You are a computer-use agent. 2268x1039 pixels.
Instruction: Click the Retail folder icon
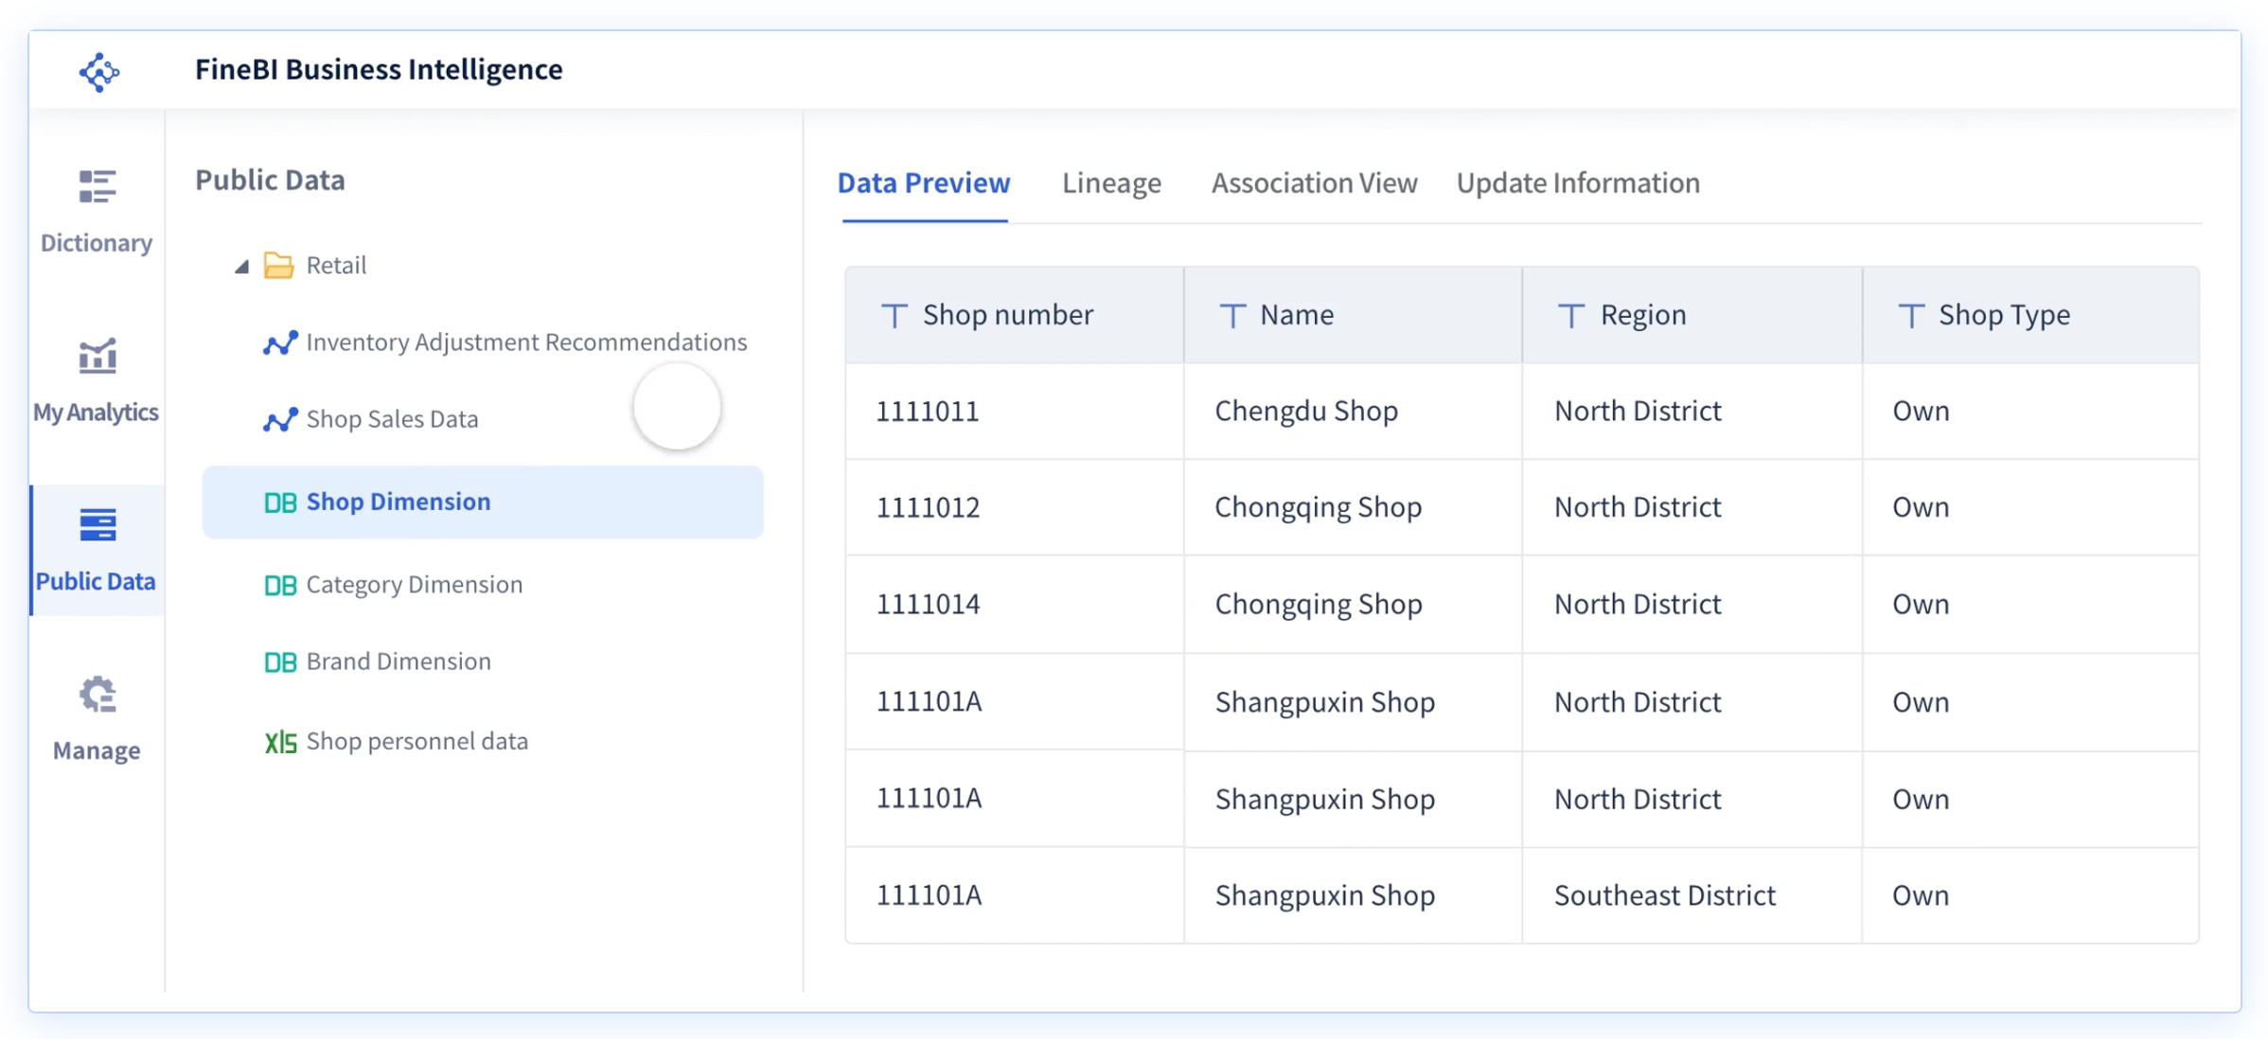(x=278, y=265)
